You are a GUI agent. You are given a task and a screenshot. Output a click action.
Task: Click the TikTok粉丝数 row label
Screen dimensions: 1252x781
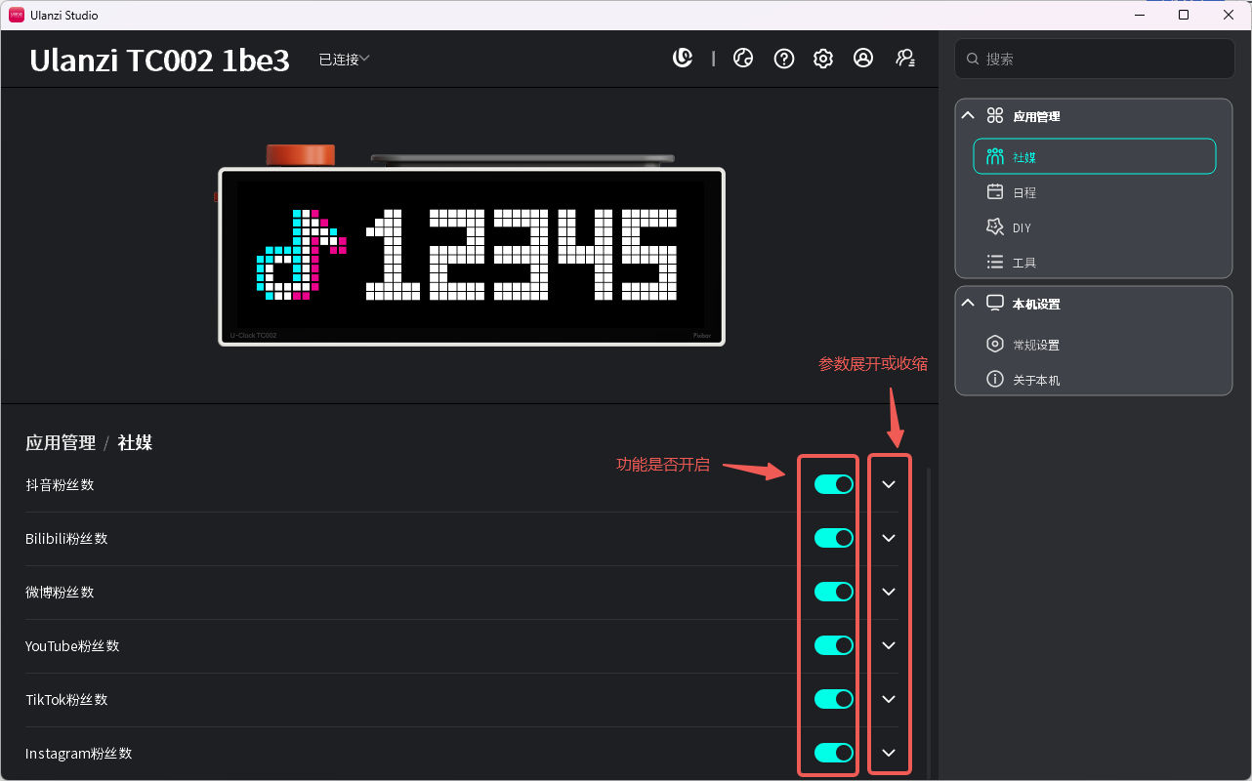(66, 699)
